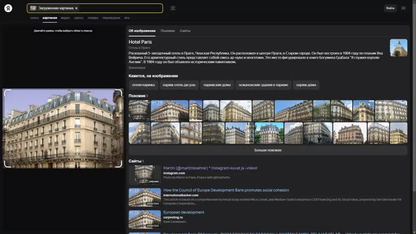Screen dimensions: 416x234
Task: Remove the uploaded image chip
Action: coord(76,8)
